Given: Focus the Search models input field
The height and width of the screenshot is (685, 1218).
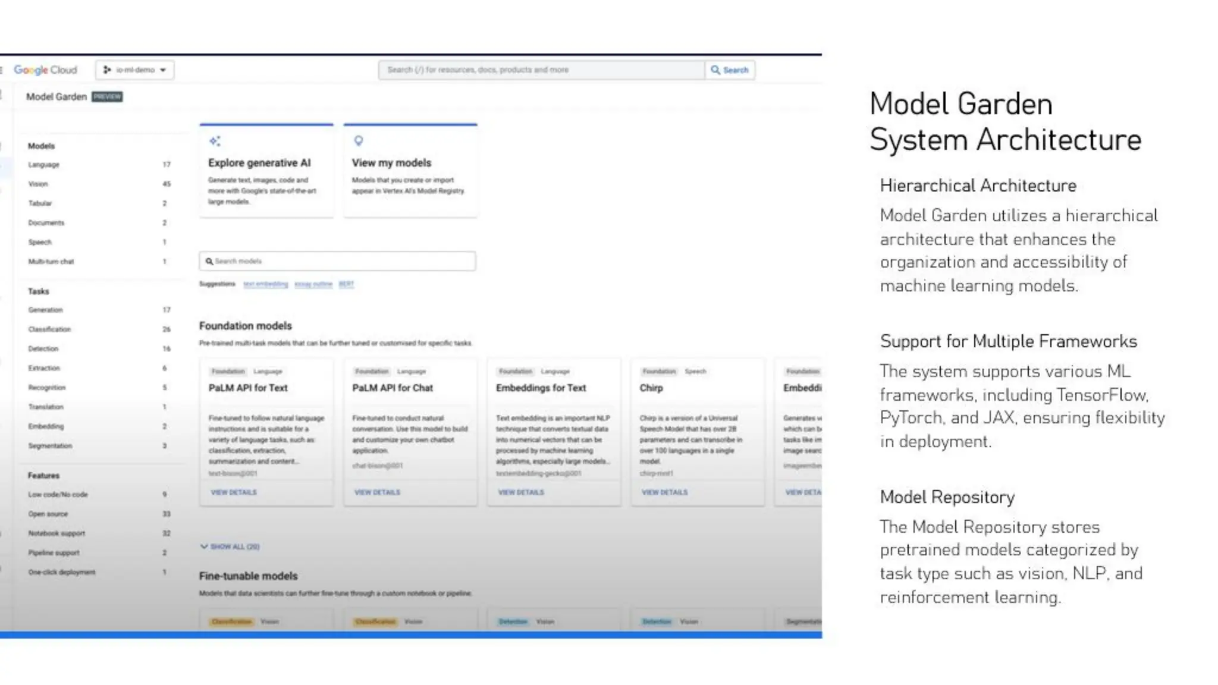Looking at the screenshot, I should pos(337,261).
